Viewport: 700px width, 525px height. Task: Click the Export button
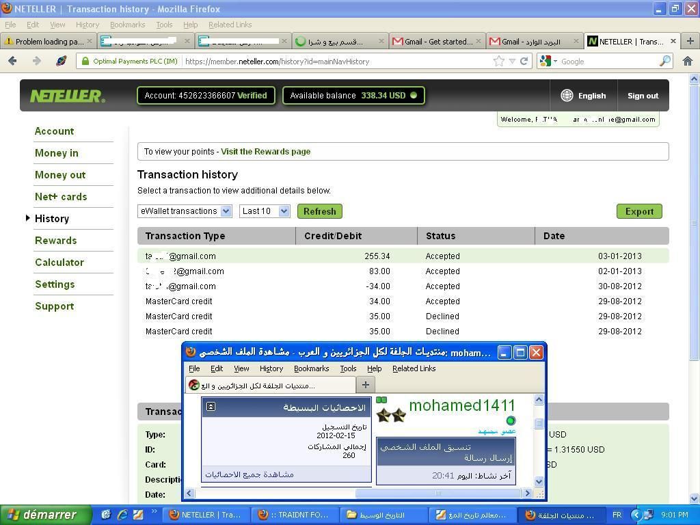pyautogui.click(x=639, y=211)
